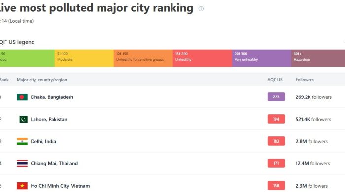345x192 pixels.
Task: Click the Bangladesh flag icon
Action: 22,97
